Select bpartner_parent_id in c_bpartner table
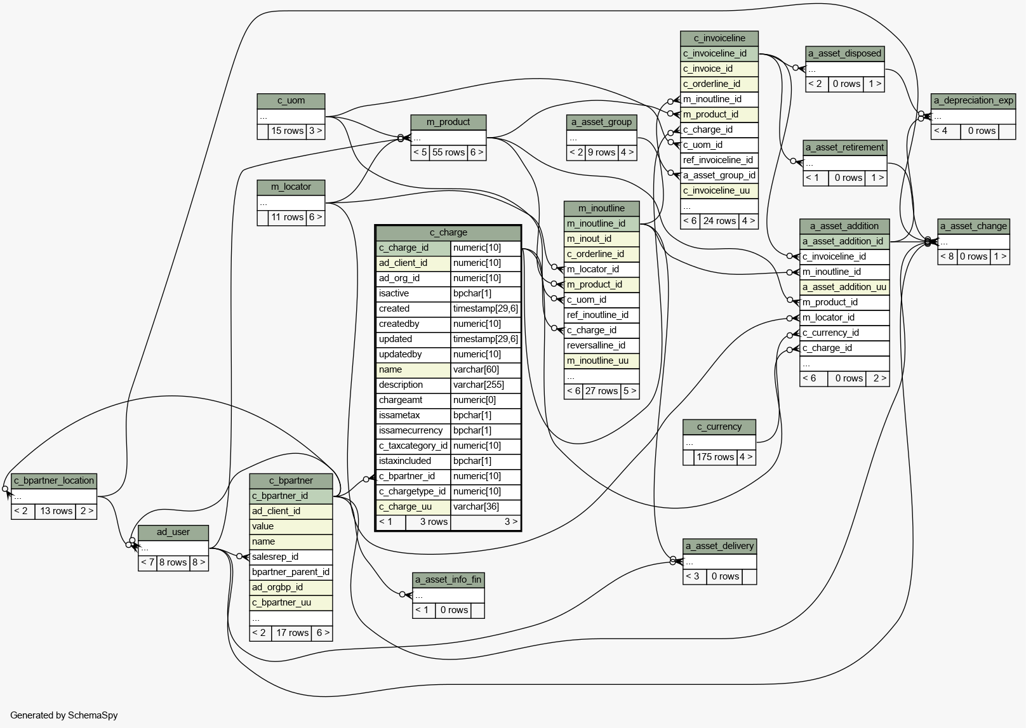Viewport: 1026px width, 728px height. pyautogui.click(x=291, y=572)
